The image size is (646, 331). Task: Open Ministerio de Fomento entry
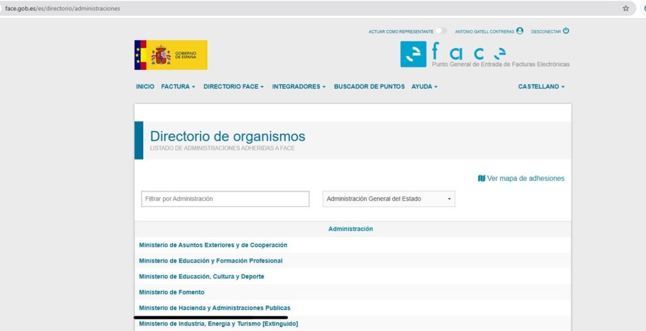(x=172, y=292)
